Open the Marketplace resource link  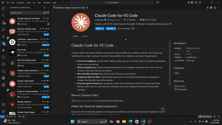182,90
